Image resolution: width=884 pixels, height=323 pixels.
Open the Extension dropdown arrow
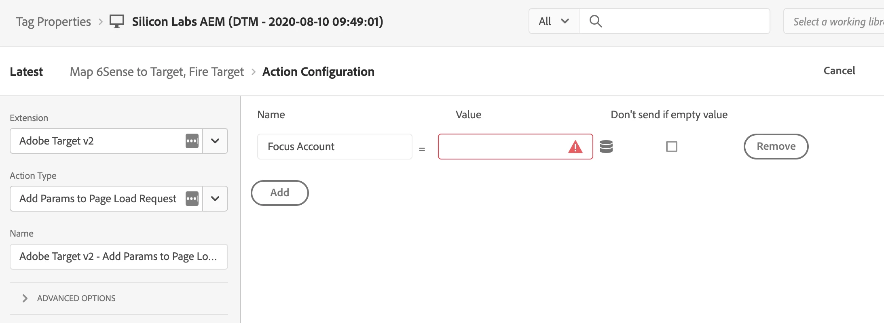[215, 141]
